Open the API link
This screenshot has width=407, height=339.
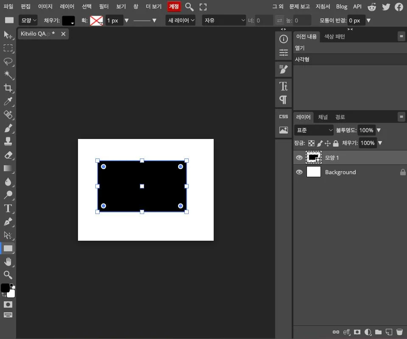point(357,6)
